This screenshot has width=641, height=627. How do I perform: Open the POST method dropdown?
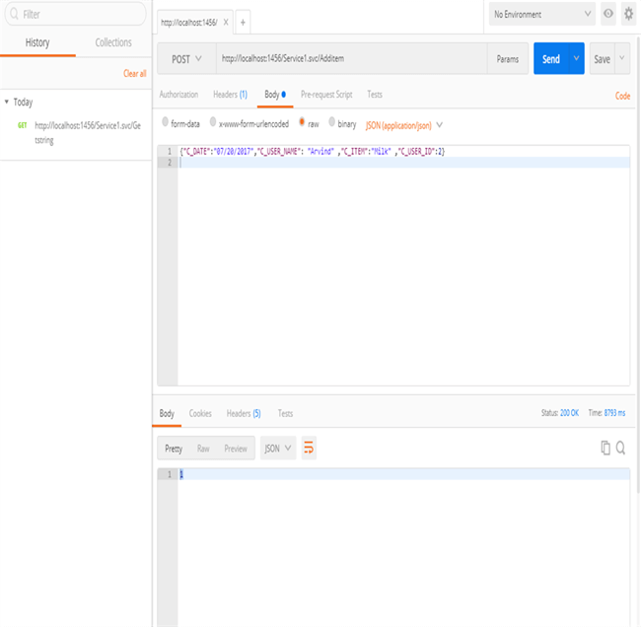click(x=186, y=59)
